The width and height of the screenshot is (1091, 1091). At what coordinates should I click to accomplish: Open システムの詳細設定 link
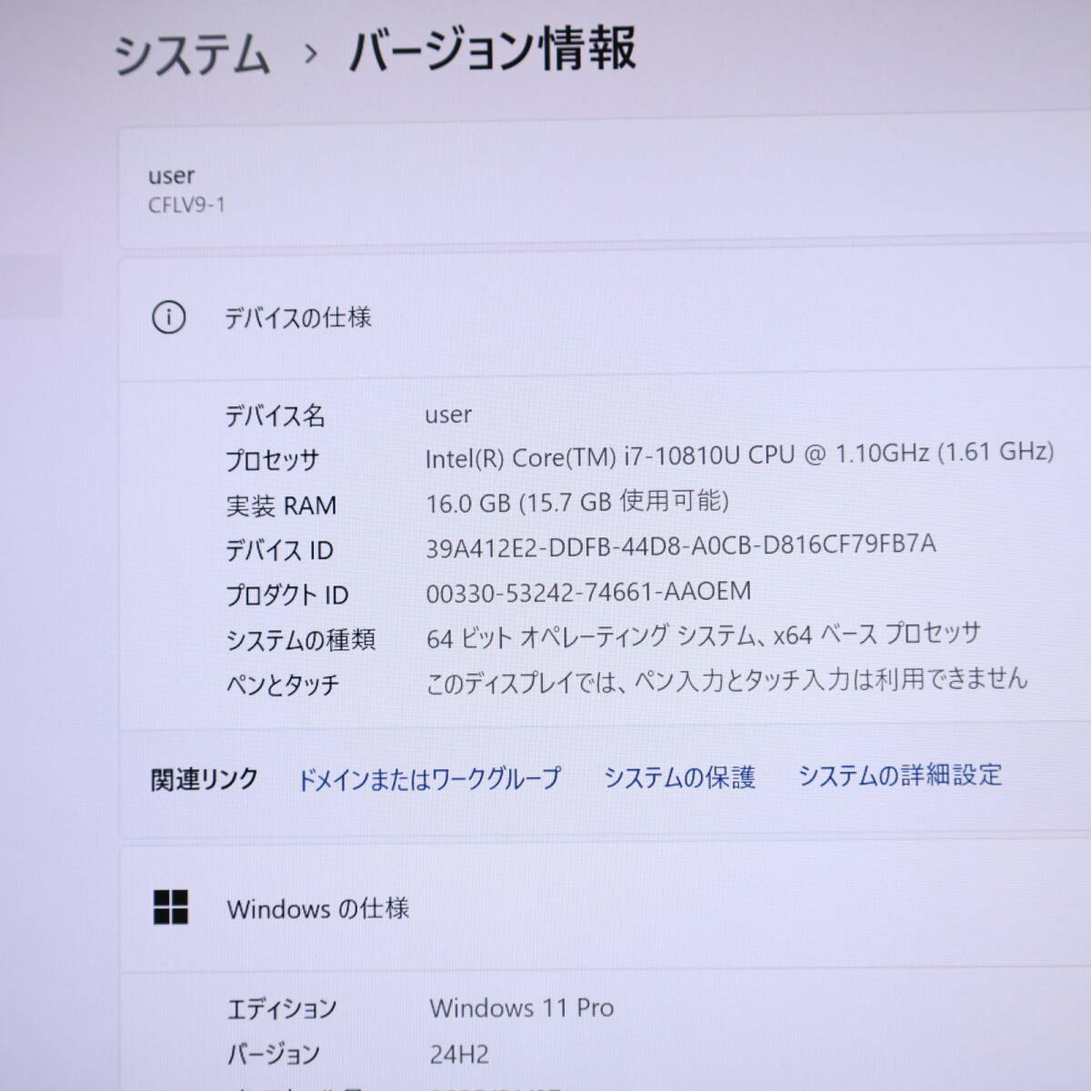pyautogui.click(x=900, y=775)
